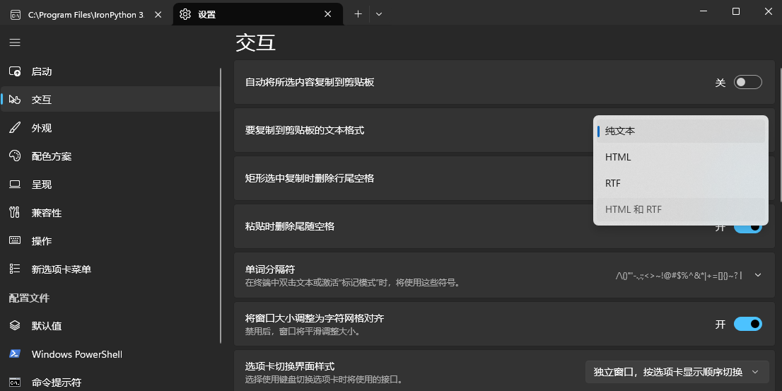Open the new tab dropdown arrow
782x391 pixels.
(x=379, y=14)
